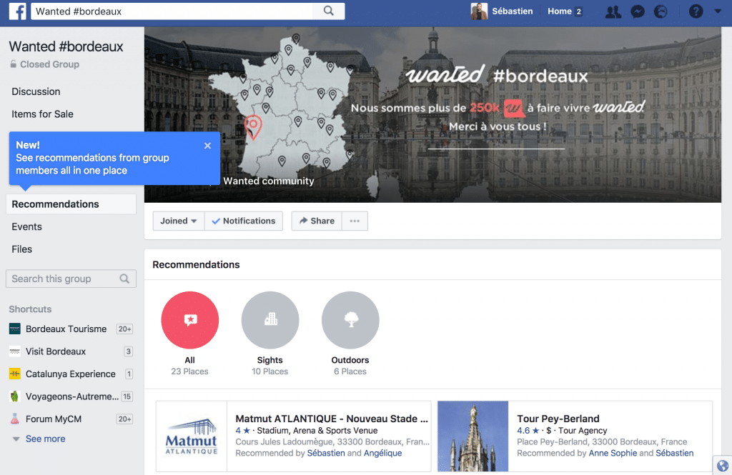The image size is (732, 475).
Task: Select Recommendations in the sidebar
Action: (71, 204)
